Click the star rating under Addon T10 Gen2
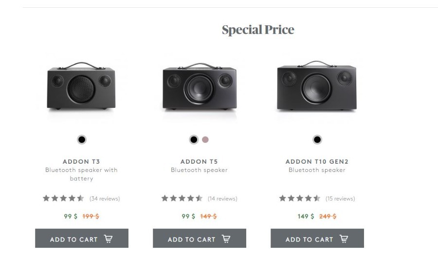This screenshot has height=256, width=438. click(300, 198)
